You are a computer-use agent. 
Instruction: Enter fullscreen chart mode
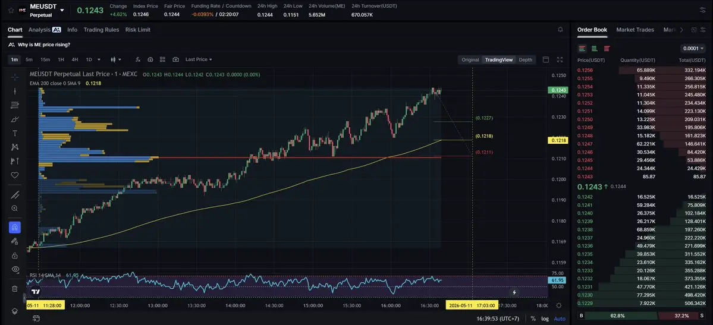pos(560,59)
